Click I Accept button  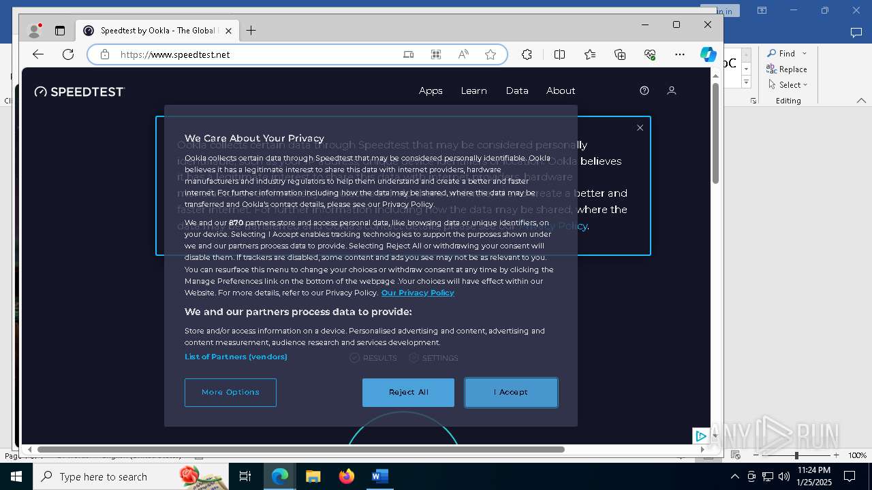(x=511, y=393)
